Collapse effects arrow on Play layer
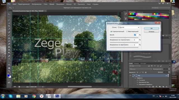This screenshot has height=100, width=179. coord(168,76)
